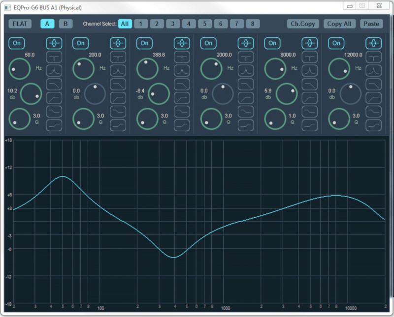Click the 12000.0 Hz frequency knob

pyautogui.click(x=339, y=69)
